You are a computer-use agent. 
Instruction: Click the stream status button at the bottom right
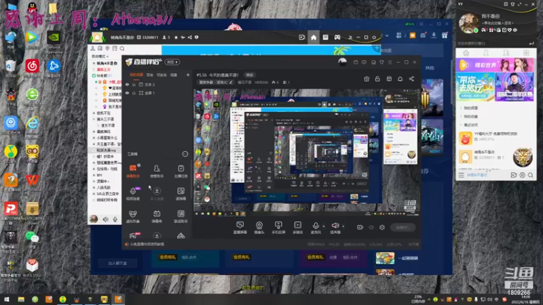(402, 227)
